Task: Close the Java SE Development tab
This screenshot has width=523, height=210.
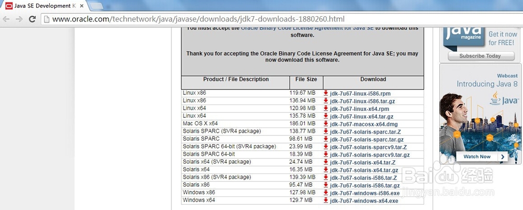Action: [82, 6]
